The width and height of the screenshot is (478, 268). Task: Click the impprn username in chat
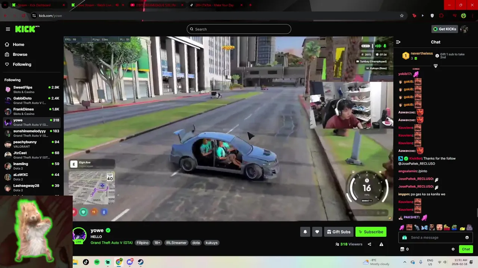(x=404, y=194)
